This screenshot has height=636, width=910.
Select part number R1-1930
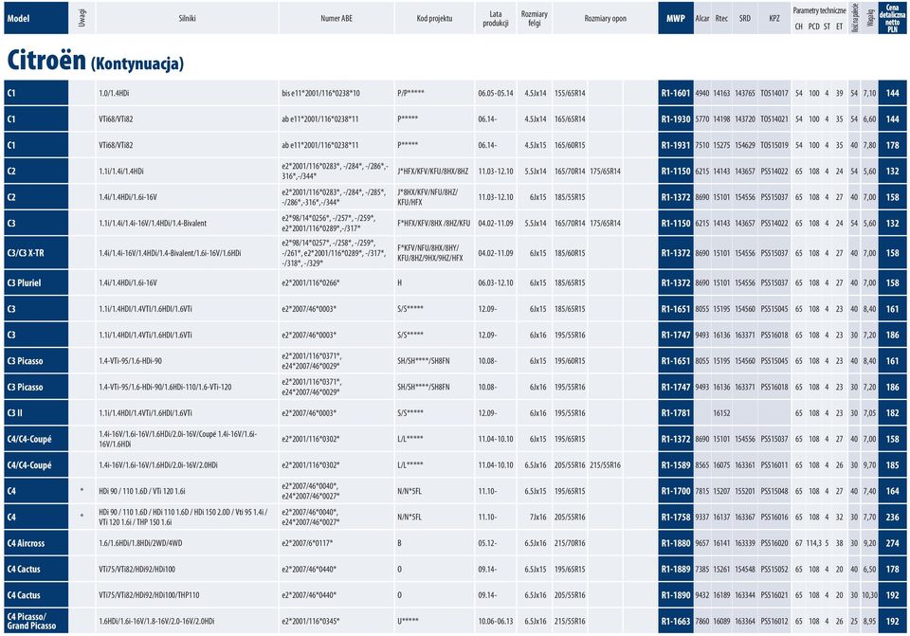tap(676, 119)
